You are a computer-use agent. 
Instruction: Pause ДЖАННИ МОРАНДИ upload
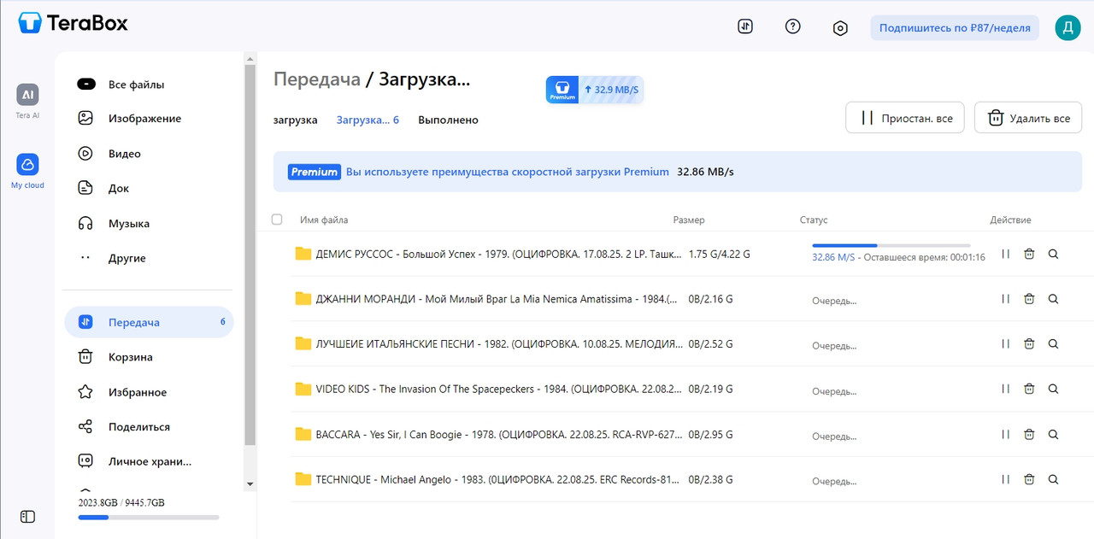coord(1006,299)
